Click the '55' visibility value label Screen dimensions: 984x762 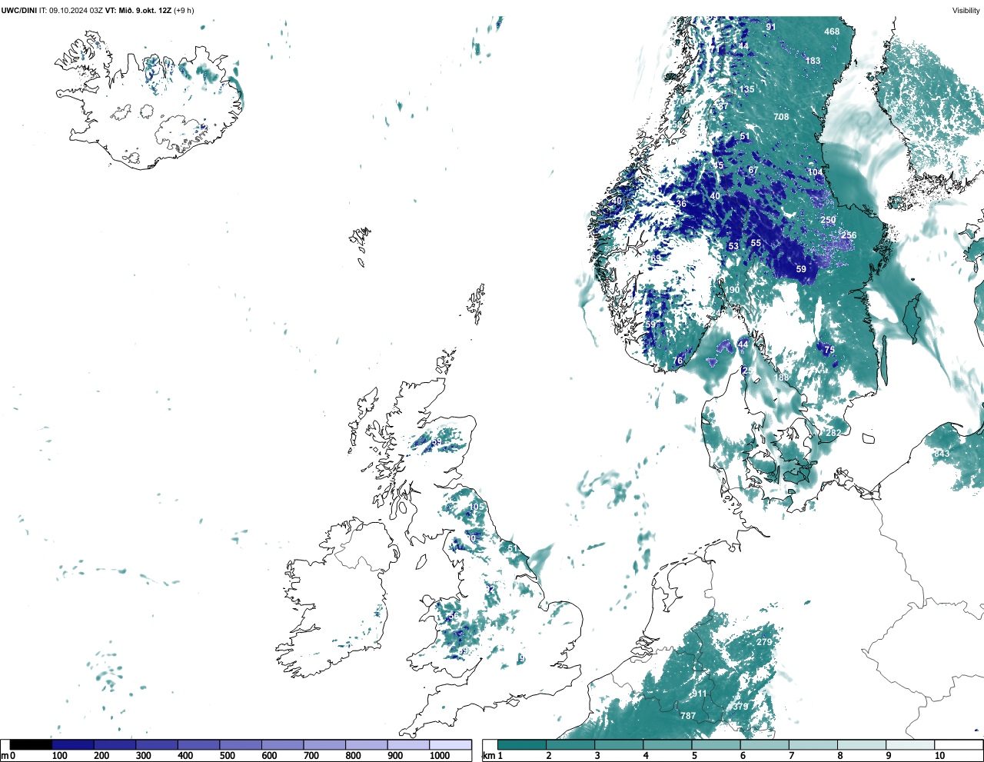pos(756,243)
